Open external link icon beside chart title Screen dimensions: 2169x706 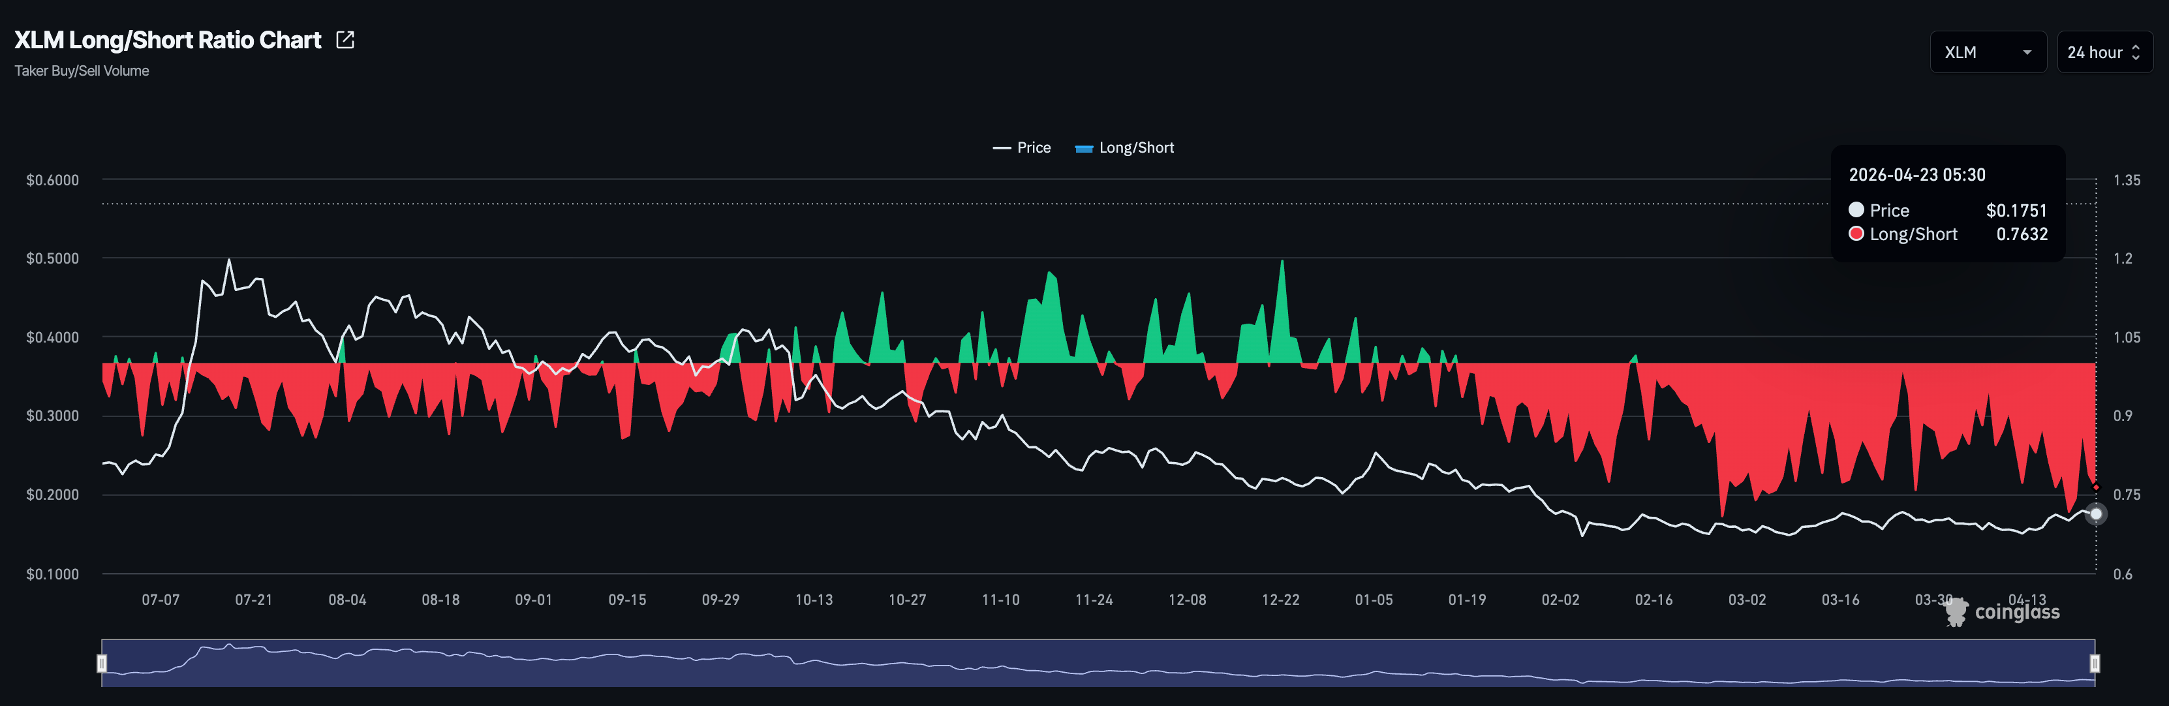point(345,40)
